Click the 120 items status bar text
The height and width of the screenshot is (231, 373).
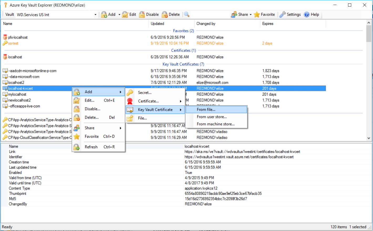[339, 227]
